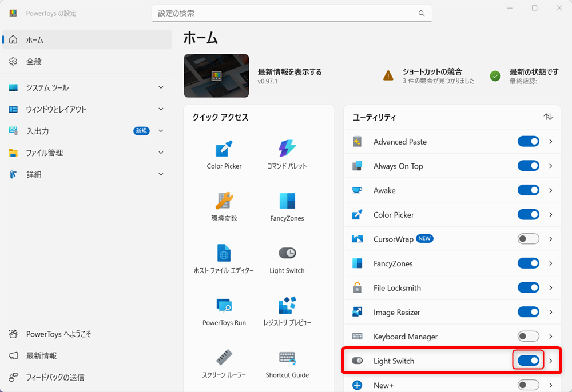Click the sort icon in ユーティリティ panel
The width and height of the screenshot is (572, 392).
pyautogui.click(x=548, y=117)
